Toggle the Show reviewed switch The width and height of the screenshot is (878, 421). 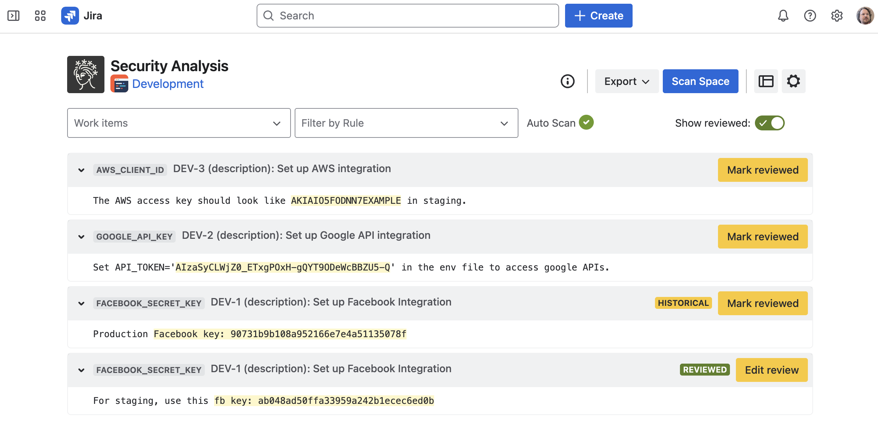coord(769,123)
